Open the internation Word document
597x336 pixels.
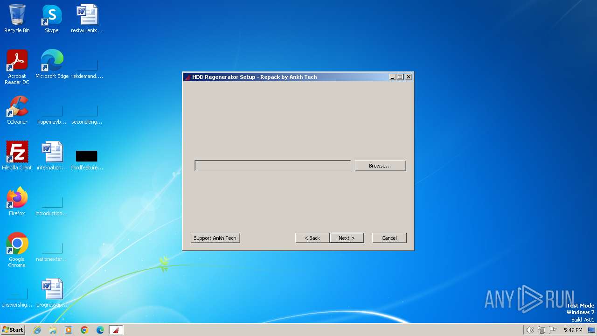coord(52,156)
